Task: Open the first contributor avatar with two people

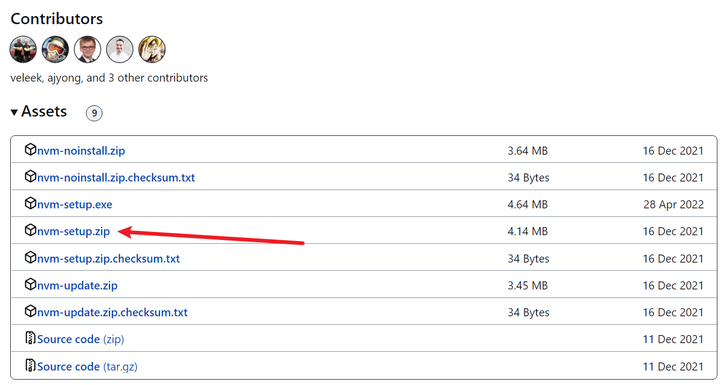Action: pyautogui.click(x=23, y=50)
